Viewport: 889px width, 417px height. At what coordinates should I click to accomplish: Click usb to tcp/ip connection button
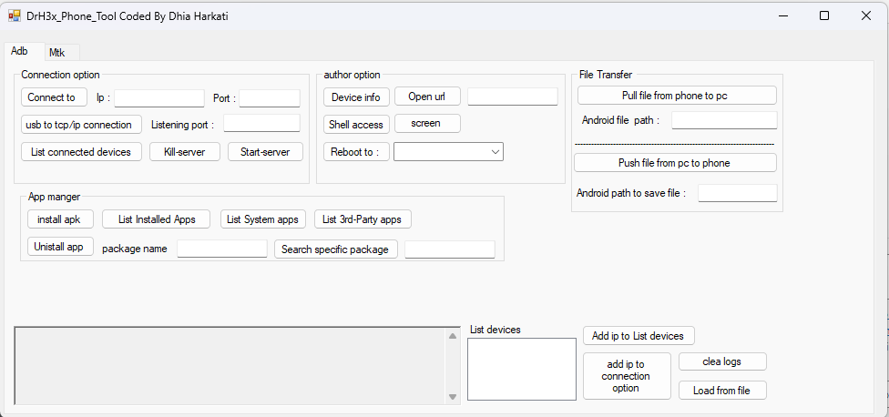[82, 125]
